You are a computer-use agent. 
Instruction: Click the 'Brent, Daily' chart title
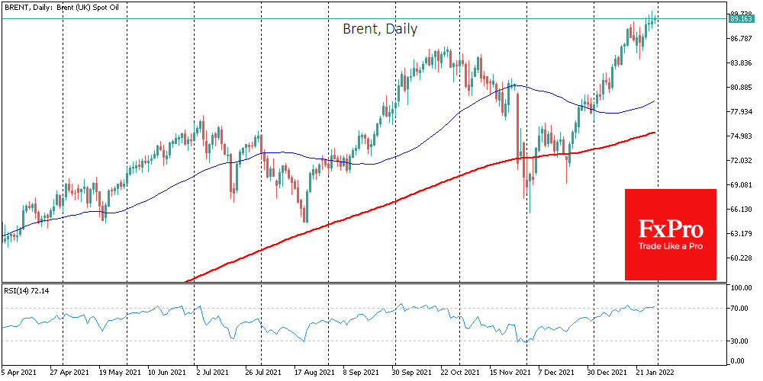tap(379, 29)
